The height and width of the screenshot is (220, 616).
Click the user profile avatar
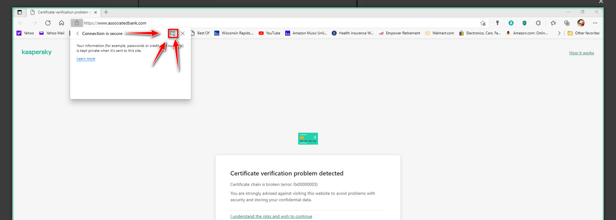(x=581, y=23)
